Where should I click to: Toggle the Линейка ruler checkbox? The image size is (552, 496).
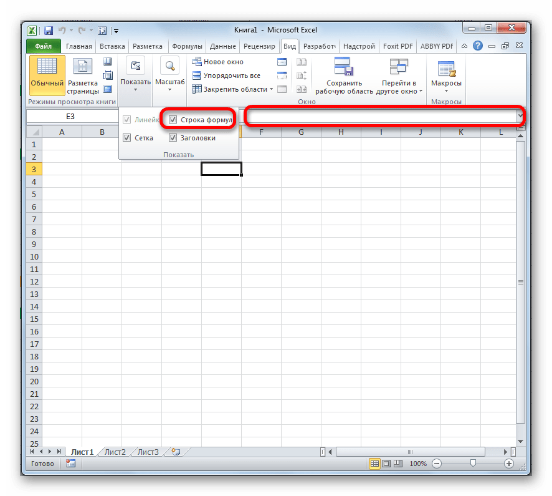click(x=126, y=120)
